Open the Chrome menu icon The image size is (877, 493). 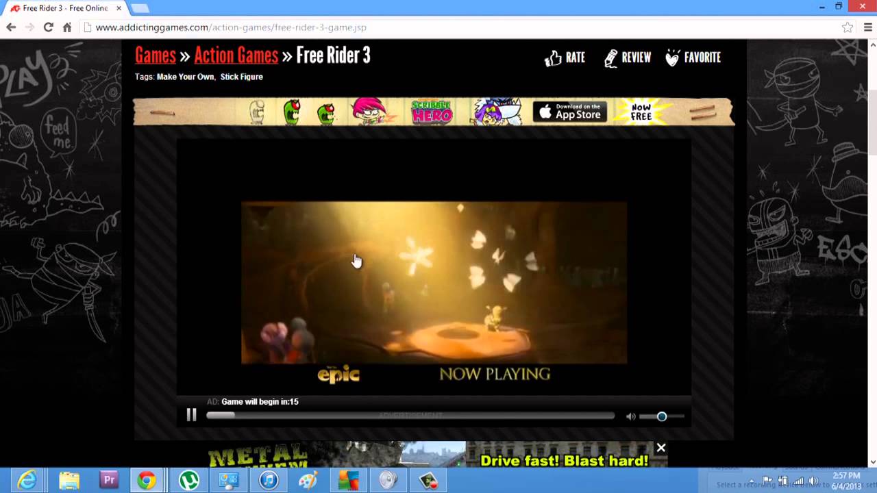click(867, 27)
